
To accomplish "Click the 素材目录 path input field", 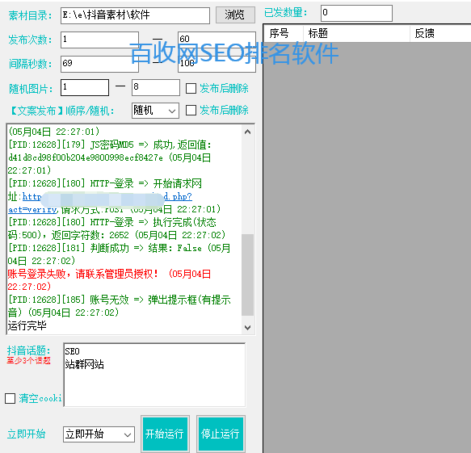I will click(135, 15).
